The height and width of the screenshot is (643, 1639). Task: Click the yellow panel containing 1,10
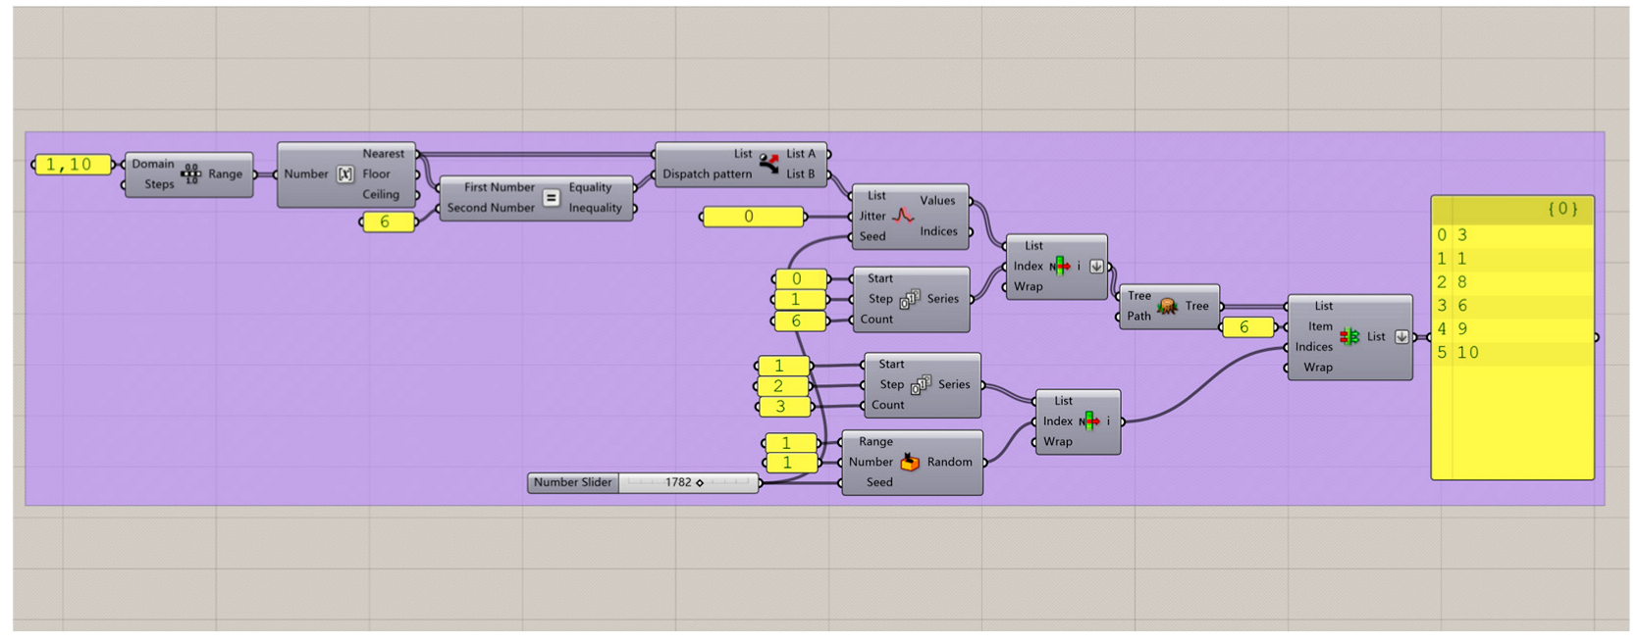pos(74,165)
